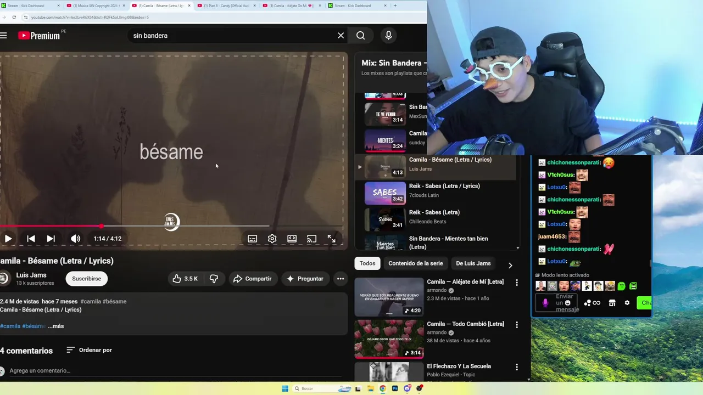Open the player settings gear

(272, 239)
